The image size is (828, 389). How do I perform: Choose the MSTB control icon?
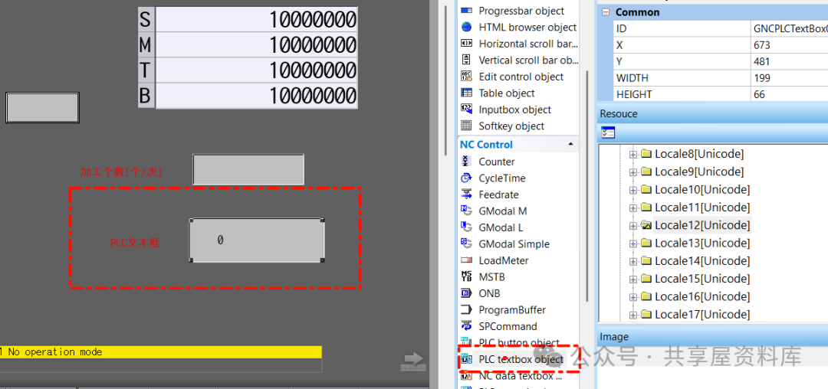(x=466, y=276)
